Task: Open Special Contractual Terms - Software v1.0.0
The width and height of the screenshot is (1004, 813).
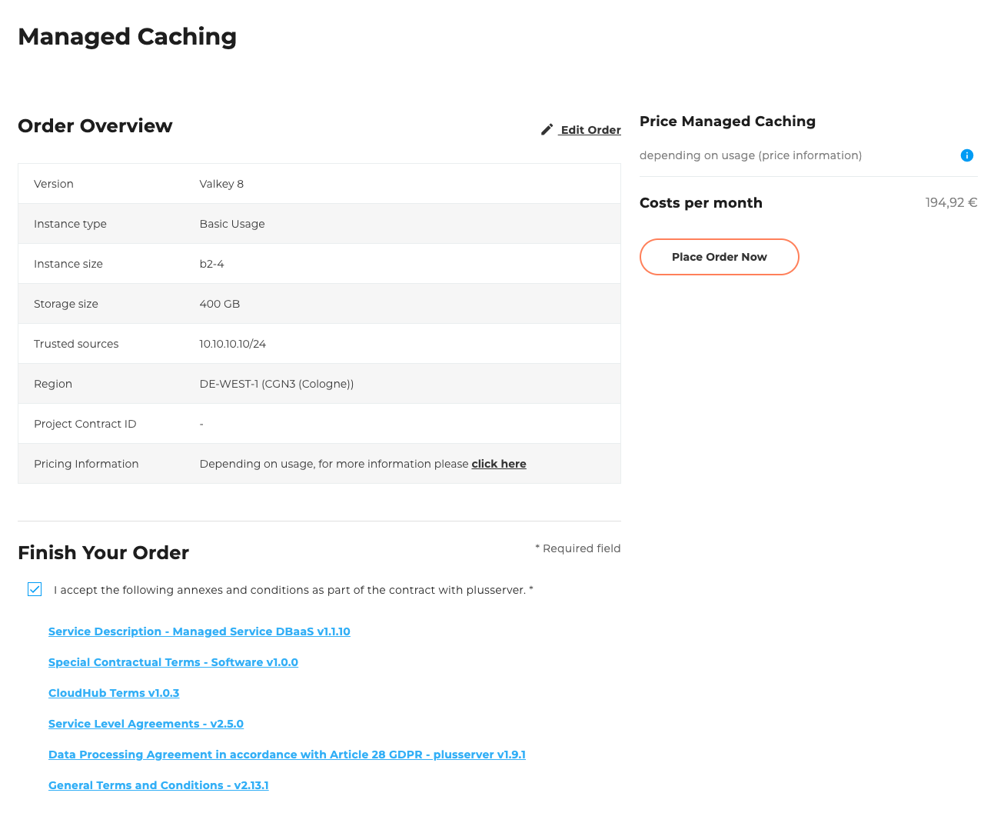Action: point(173,662)
